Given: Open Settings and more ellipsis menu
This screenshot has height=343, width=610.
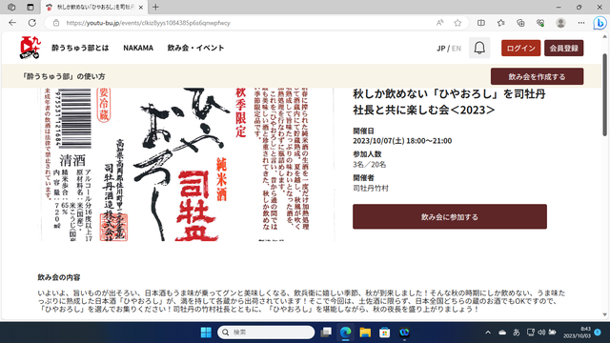Looking at the screenshot, I should (581, 23).
